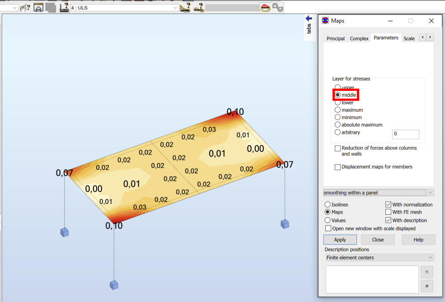Screen dimensions: 445x302
Task: Uncheck With description option
Action: [388, 220]
